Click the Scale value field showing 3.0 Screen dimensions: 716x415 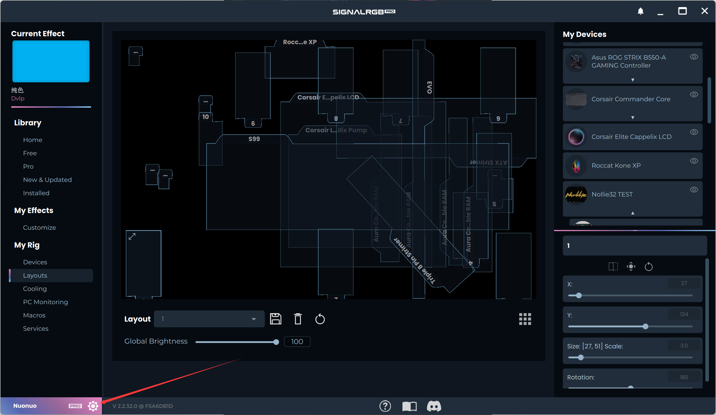coord(684,345)
